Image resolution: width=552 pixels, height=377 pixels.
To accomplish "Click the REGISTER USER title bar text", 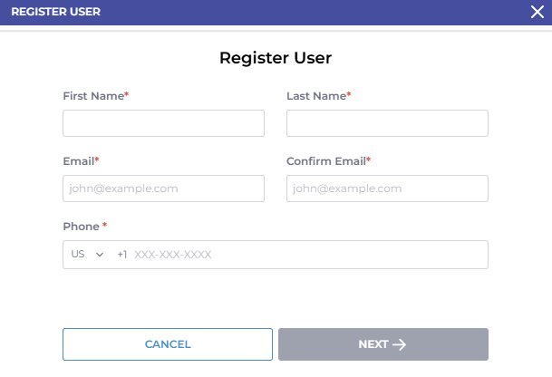I will 55,12.
